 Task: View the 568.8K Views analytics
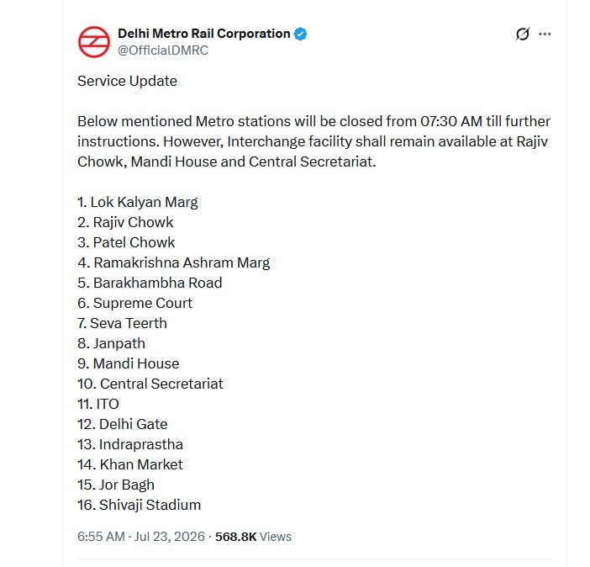coord(253,536)
